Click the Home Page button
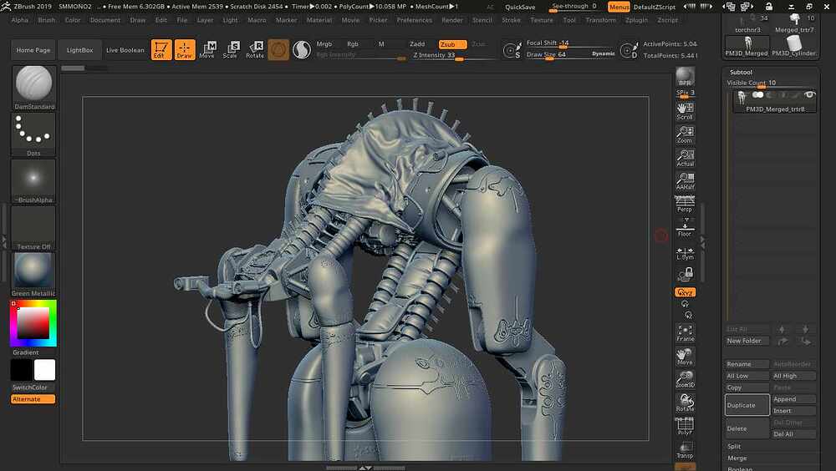 click(x=33, y=50)
